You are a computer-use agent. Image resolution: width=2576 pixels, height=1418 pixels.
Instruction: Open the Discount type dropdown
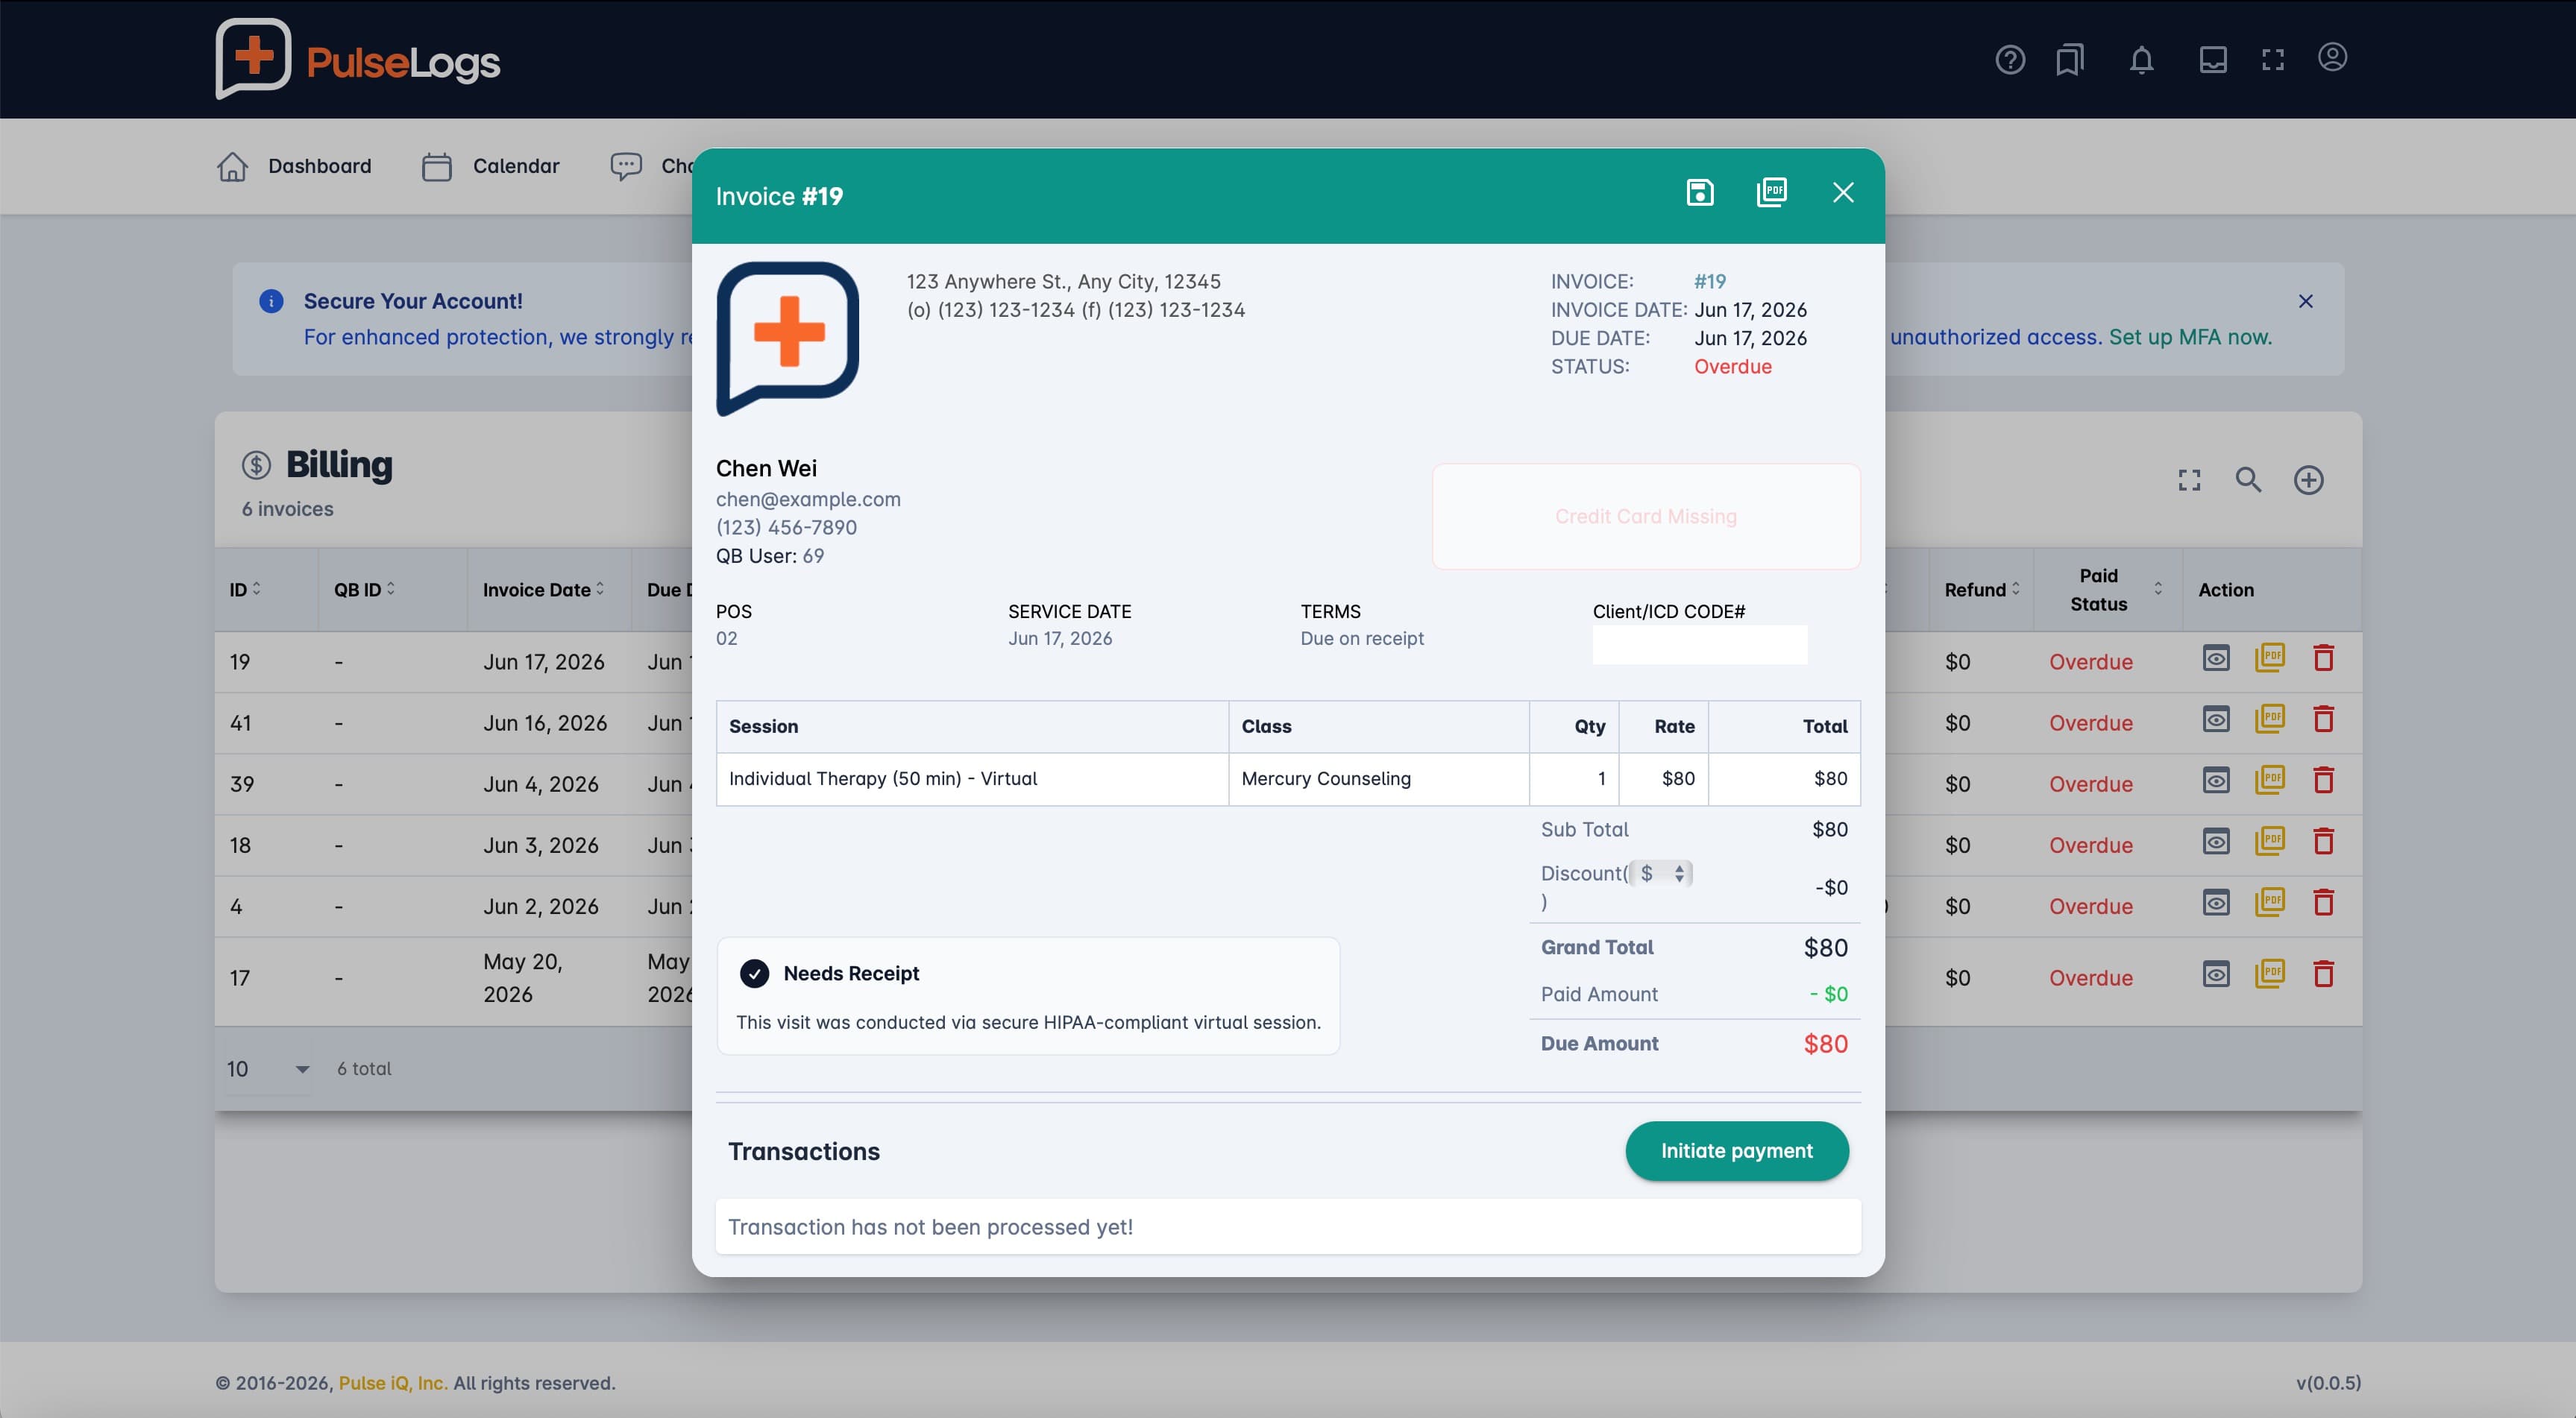(x=1661, y=872)
